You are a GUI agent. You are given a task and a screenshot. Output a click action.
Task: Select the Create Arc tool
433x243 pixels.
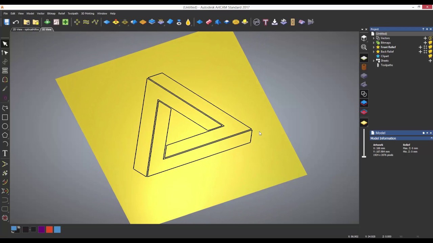(x=5, y=144)
